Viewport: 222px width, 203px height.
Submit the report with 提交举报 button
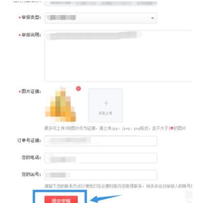pos(61,200)
